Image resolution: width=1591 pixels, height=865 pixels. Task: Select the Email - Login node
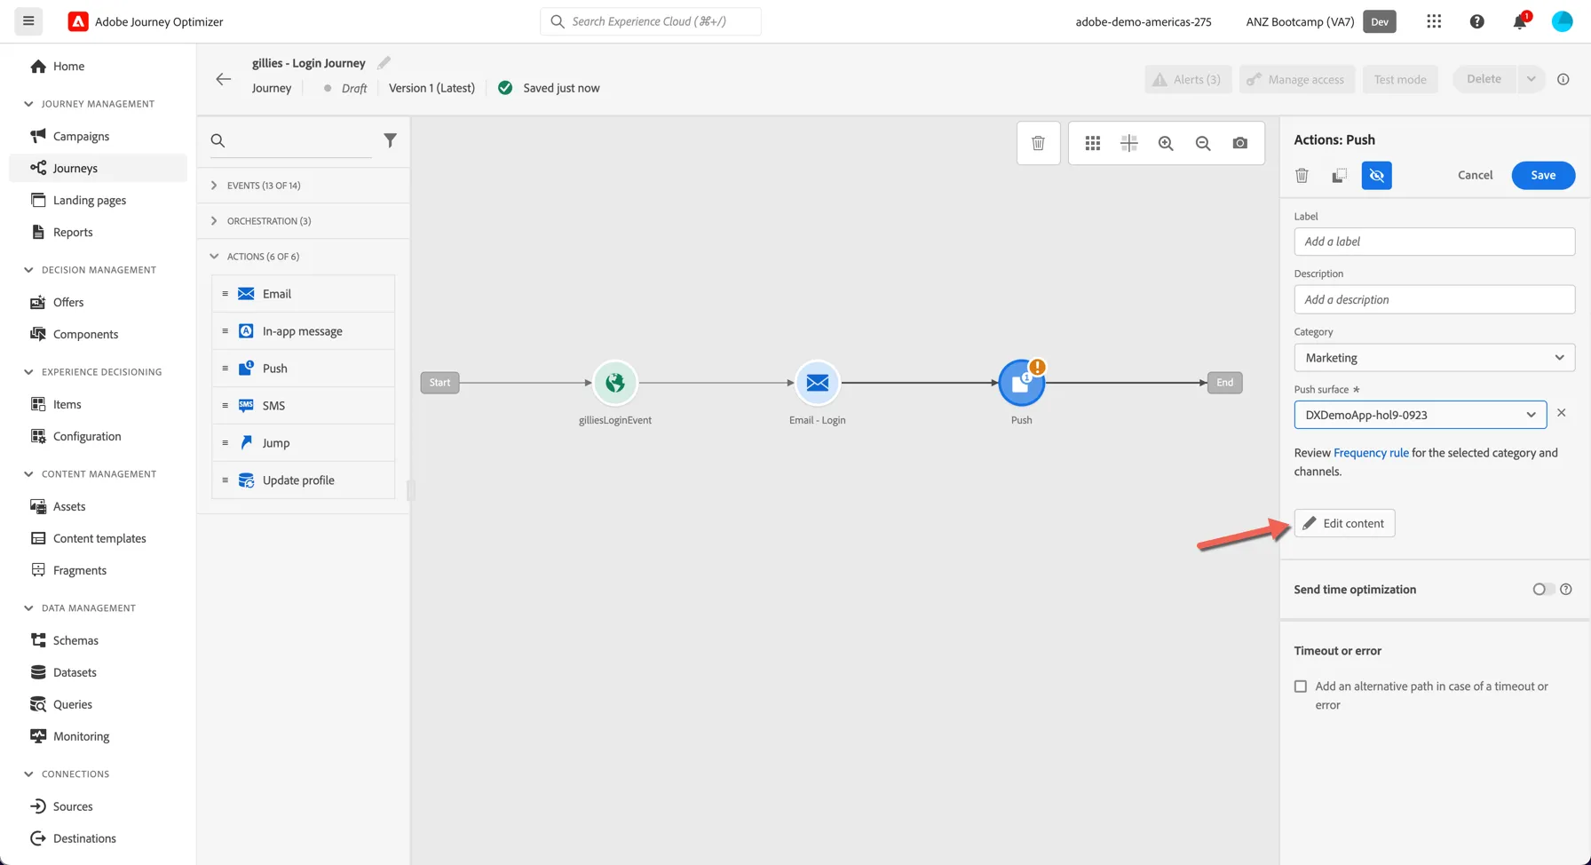coord(818,383)
